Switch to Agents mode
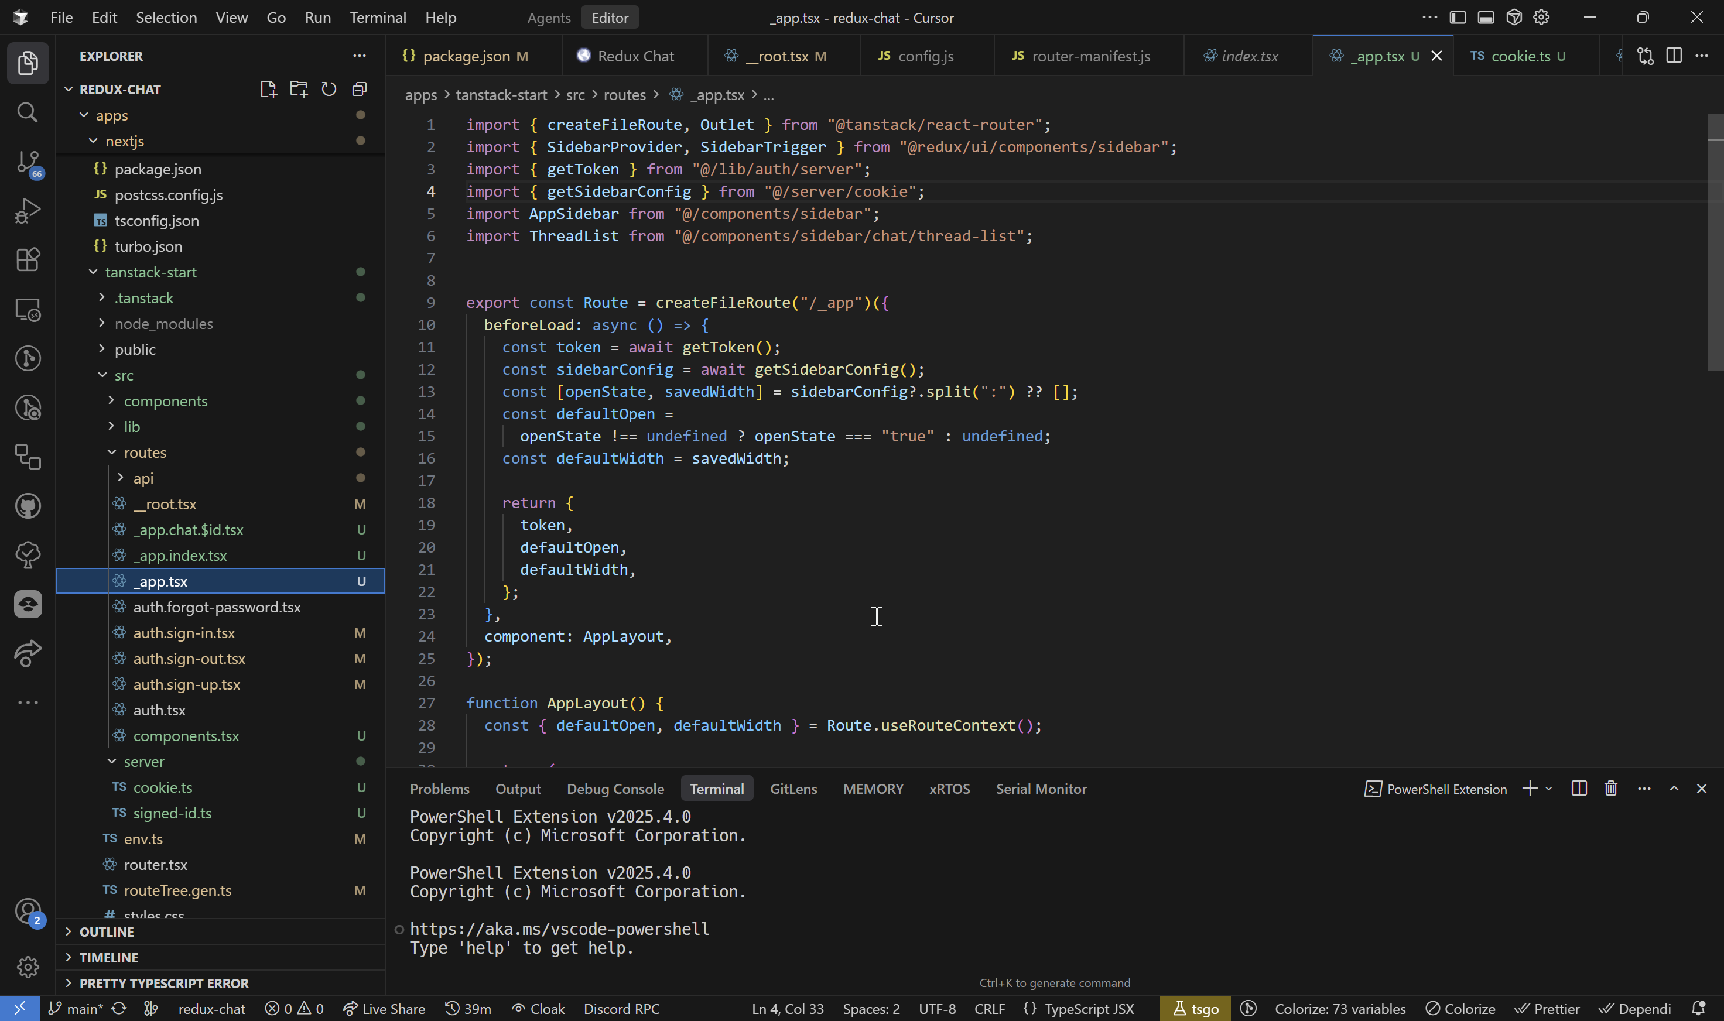The height and width of the screenshot is (1021, 1724). 549,18
